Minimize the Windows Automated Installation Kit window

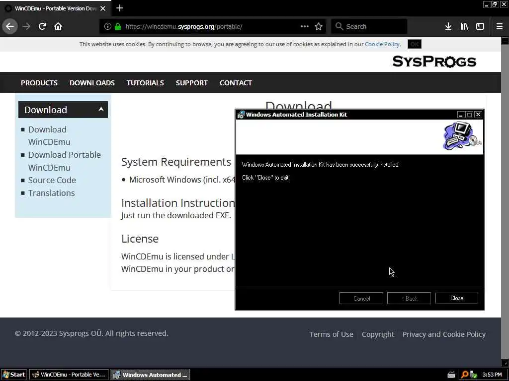tap(461, 115)
